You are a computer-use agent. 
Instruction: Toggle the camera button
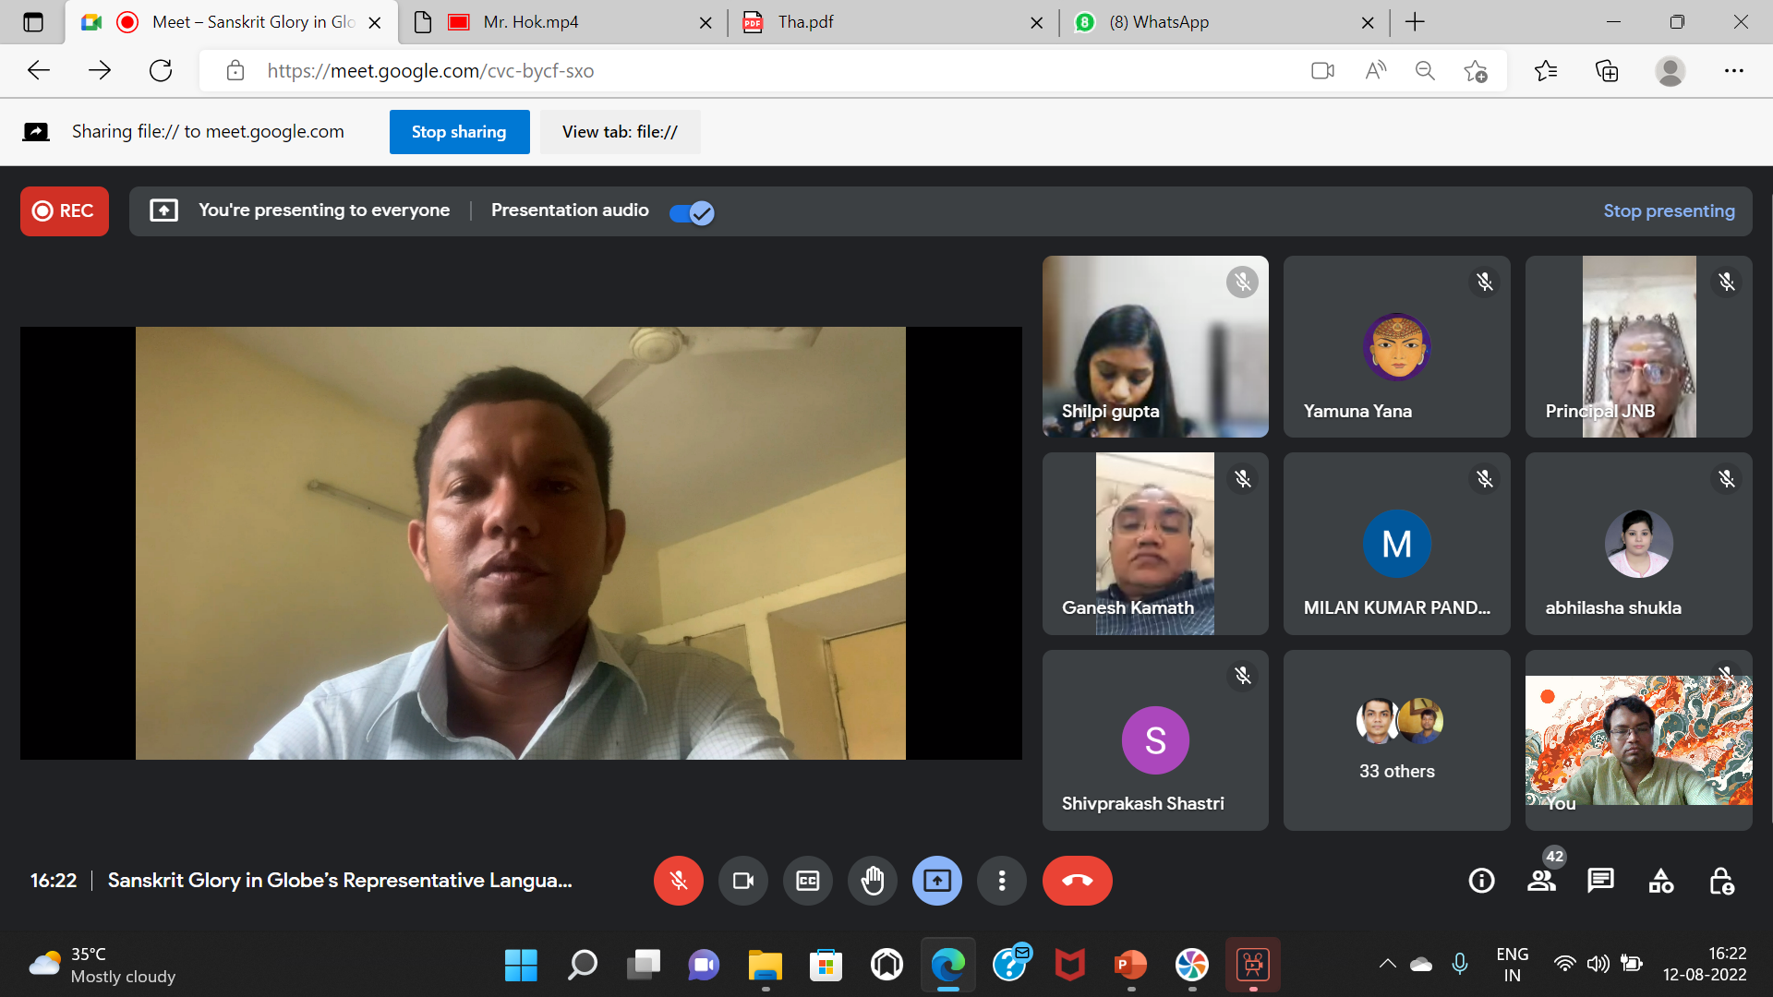point(743,881)
